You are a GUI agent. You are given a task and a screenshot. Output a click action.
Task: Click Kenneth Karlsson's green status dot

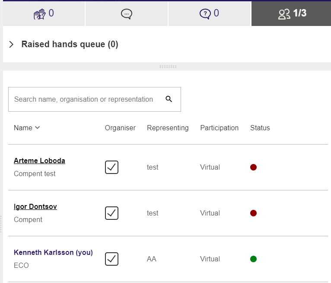(253, 259)
